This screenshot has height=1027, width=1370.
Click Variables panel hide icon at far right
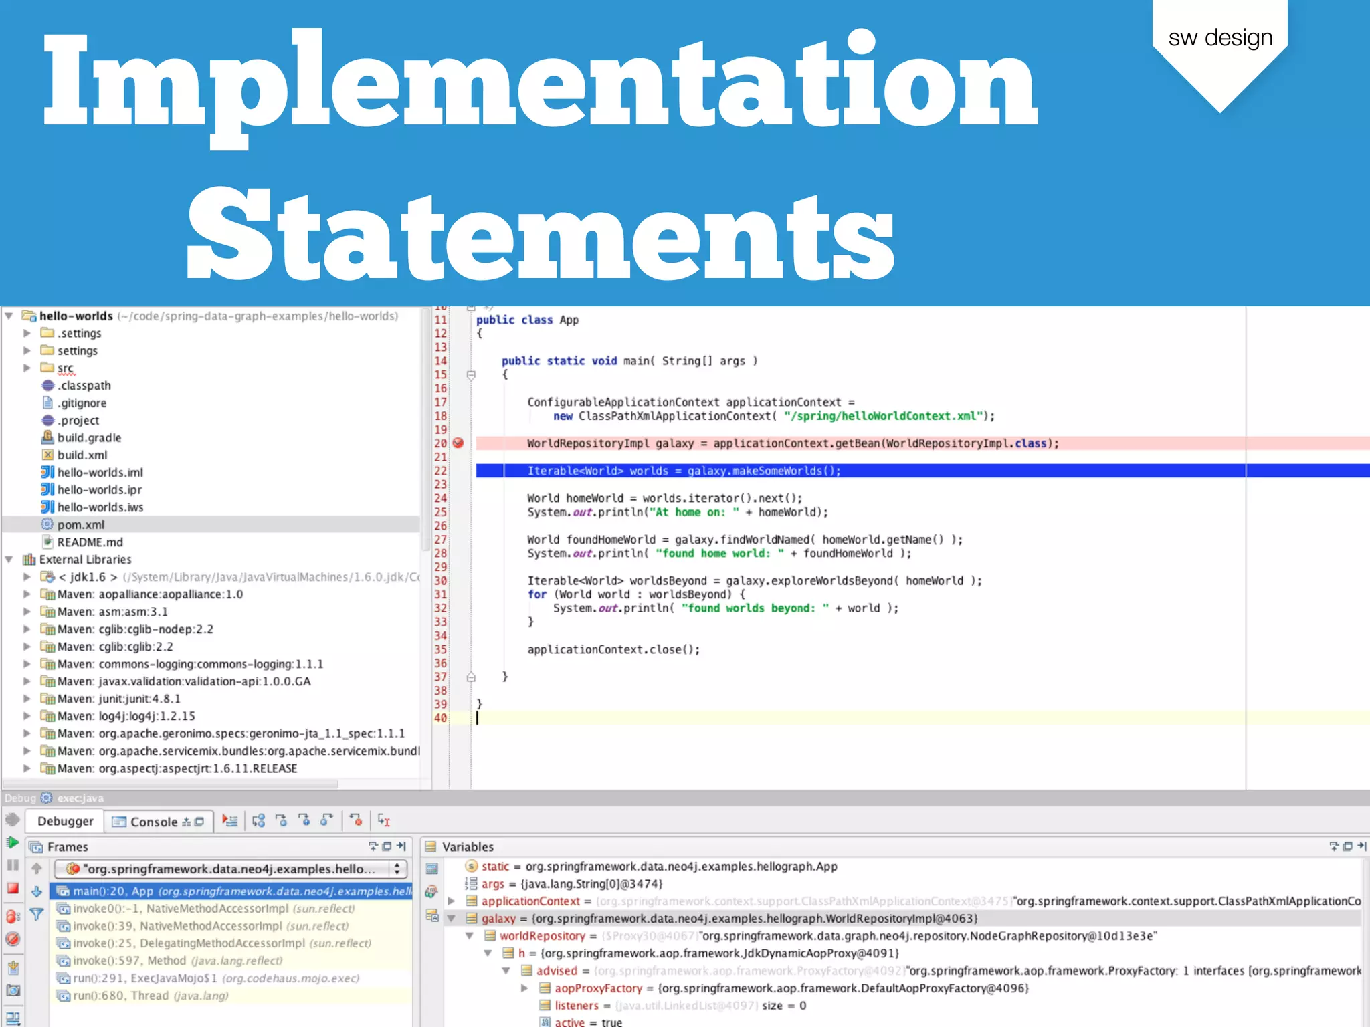(x=1362, y=846)
